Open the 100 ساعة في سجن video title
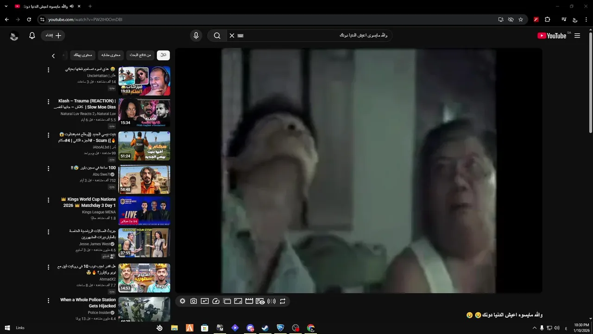 click(94, 168)
